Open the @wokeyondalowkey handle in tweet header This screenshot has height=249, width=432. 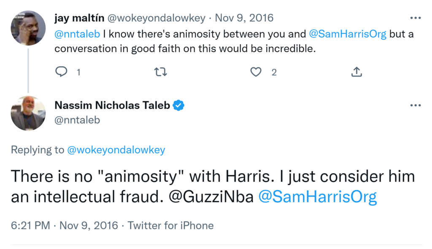tap(157, 18)
